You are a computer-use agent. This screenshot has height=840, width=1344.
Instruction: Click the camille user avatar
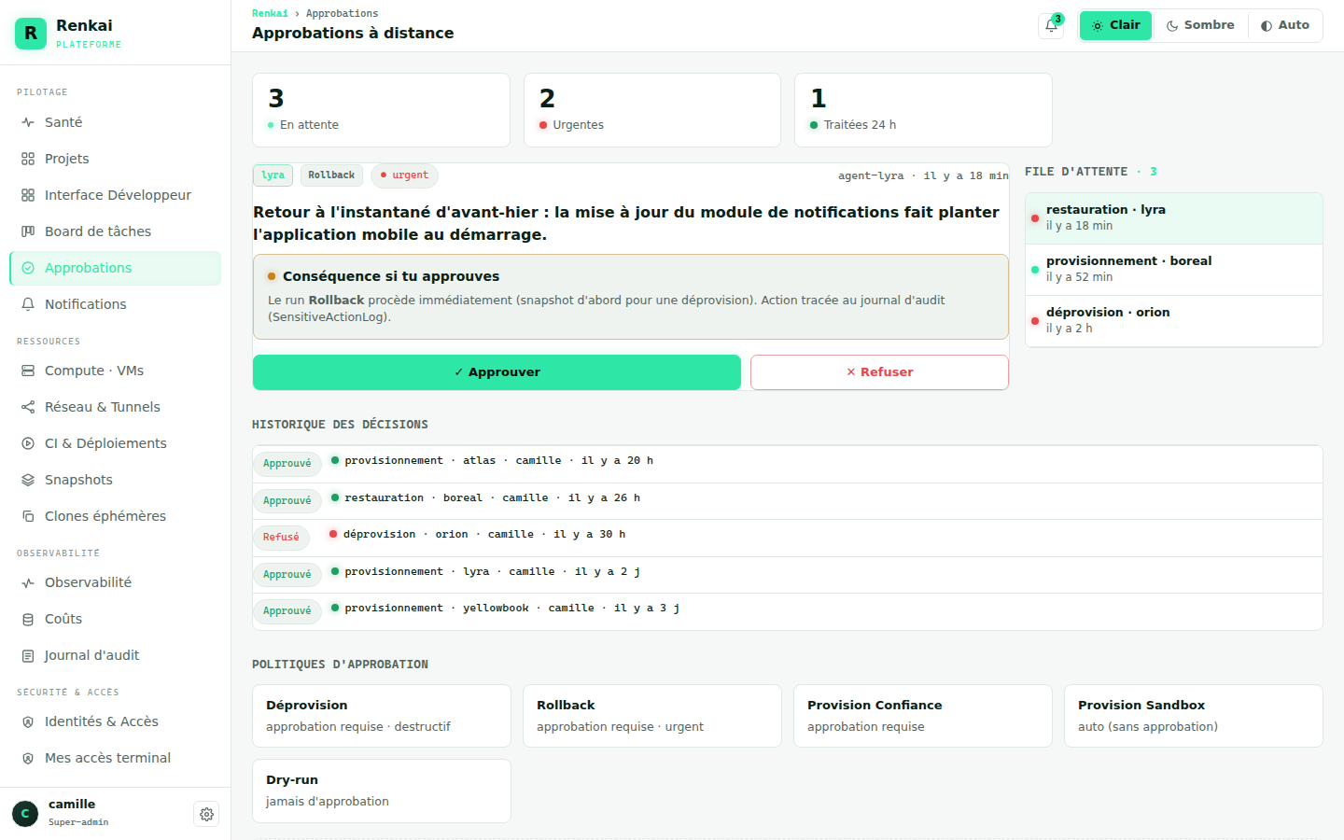25,814
